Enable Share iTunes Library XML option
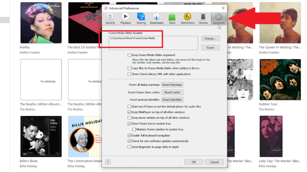 129,74
